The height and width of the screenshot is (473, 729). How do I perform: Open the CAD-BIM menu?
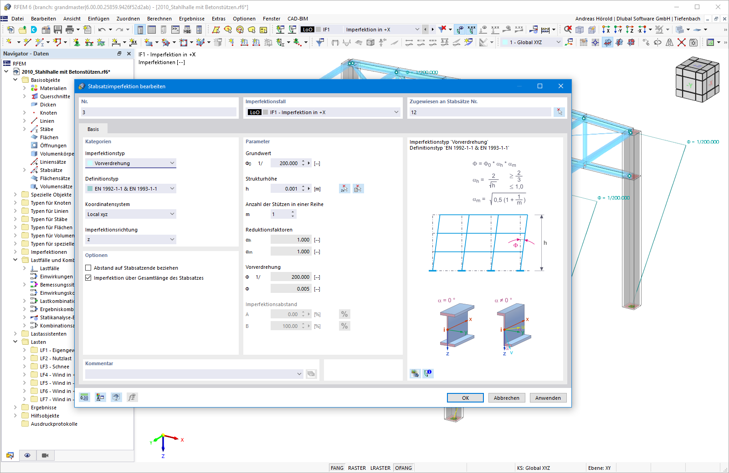point(298,19)
